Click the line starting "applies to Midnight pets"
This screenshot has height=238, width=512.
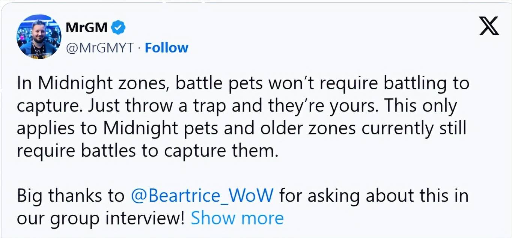point(241,129)
